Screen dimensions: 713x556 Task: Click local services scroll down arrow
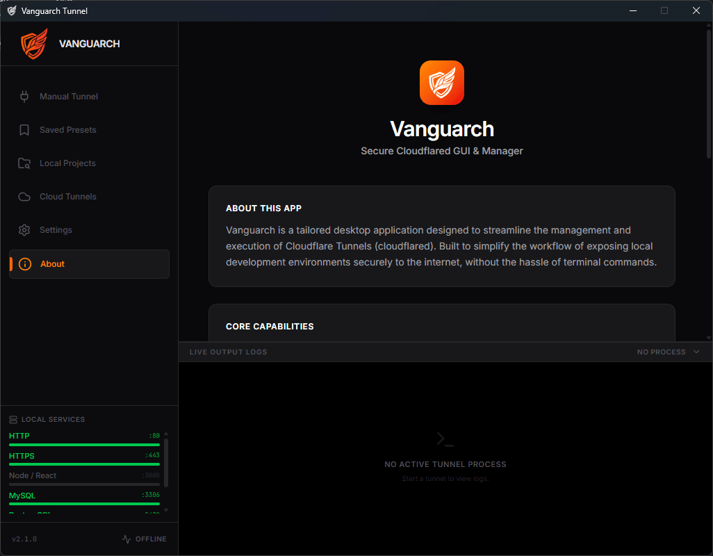pyautogui.click(x=166, y=510)
